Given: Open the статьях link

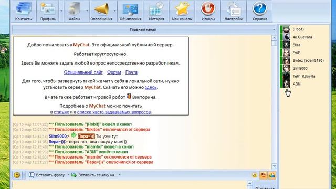Looking at the screenshot, I should 61,112.
